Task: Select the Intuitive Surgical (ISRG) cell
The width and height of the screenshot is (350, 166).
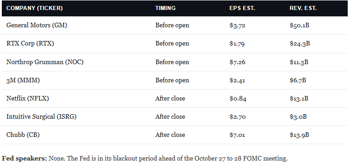Action: (x=41, y=117)
